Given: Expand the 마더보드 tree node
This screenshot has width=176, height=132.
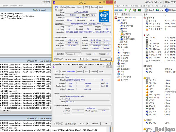Looking at the screenshot, I should [116, 45].
